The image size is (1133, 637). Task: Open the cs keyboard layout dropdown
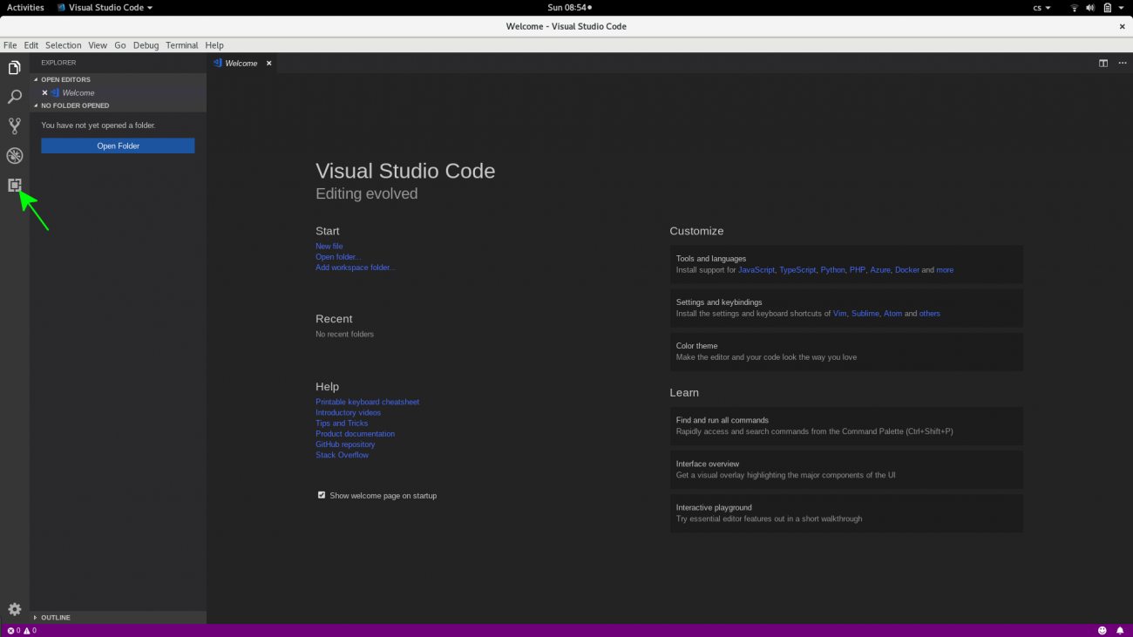[1042, 7]
